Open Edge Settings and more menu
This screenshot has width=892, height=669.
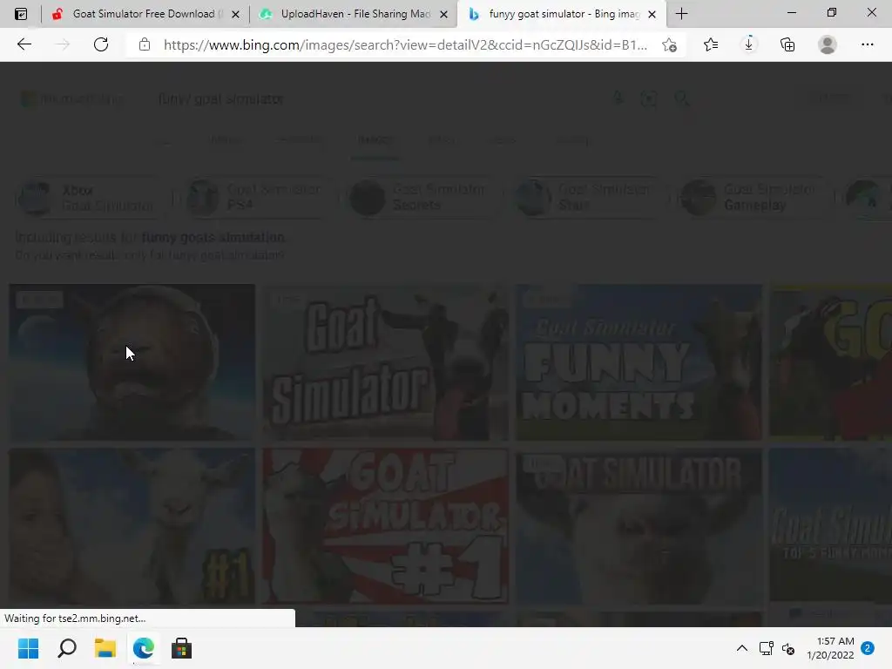[867, 44]
